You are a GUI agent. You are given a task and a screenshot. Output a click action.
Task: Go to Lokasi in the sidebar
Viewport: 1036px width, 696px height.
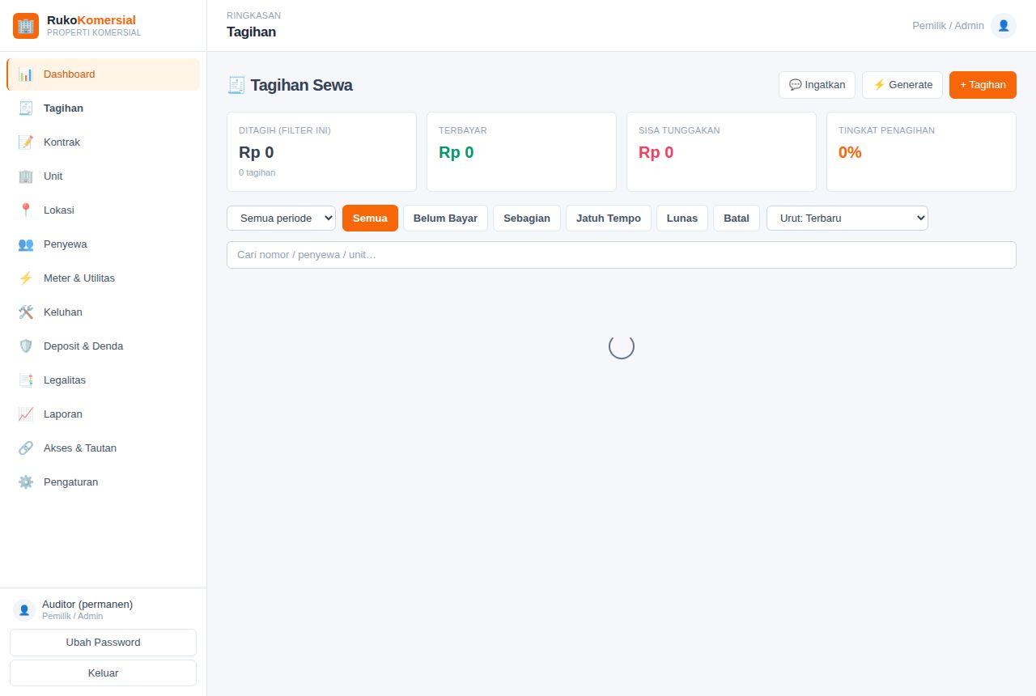[x=103, y=210]
